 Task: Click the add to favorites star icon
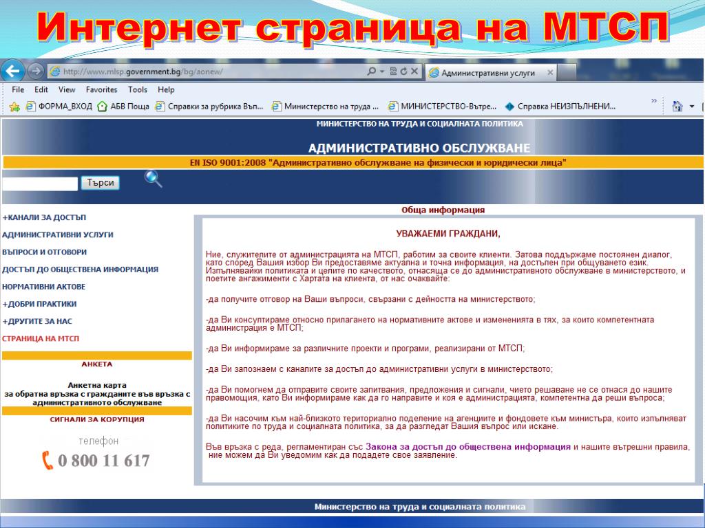14,107
